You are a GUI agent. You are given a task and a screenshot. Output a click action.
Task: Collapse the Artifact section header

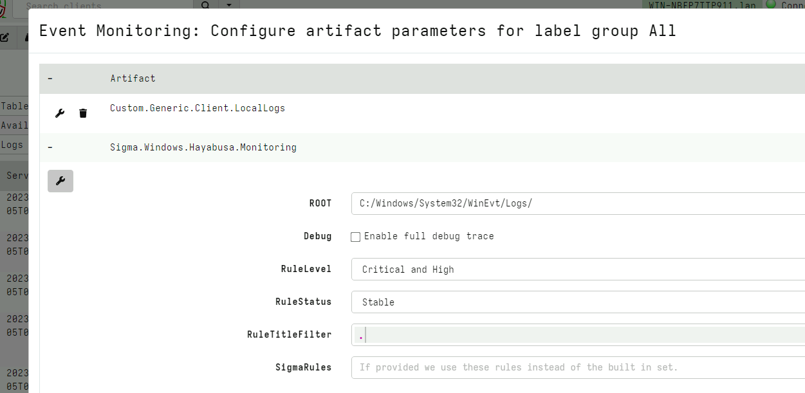pyautogui.click(x=50, y=78)
